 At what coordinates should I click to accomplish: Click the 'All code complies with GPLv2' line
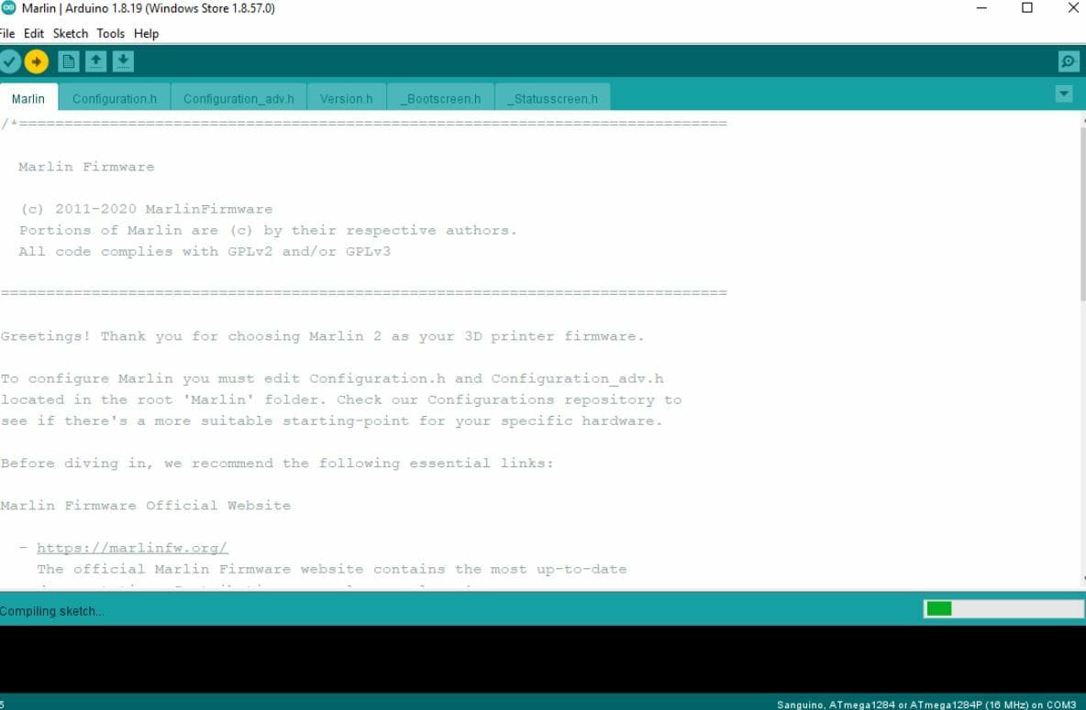pos(205,251)
